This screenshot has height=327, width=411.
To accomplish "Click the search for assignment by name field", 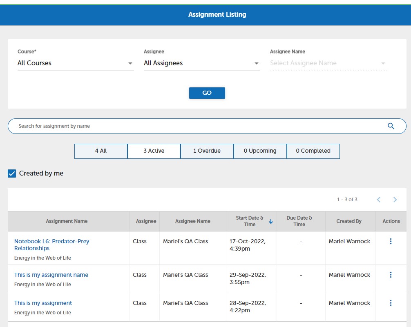I will pos(196,126).
